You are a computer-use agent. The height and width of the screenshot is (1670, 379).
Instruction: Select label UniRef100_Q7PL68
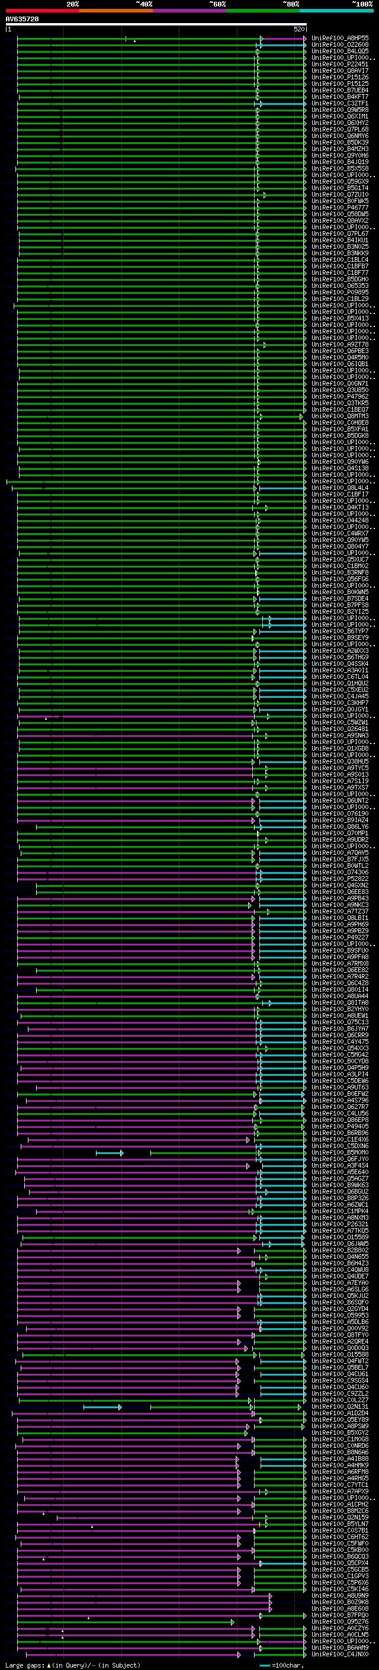(x=340, y=130)
